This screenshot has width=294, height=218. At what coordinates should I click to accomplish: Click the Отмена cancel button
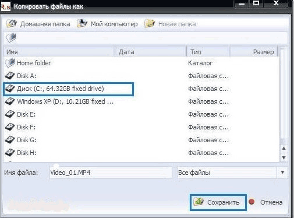(265, 202)
